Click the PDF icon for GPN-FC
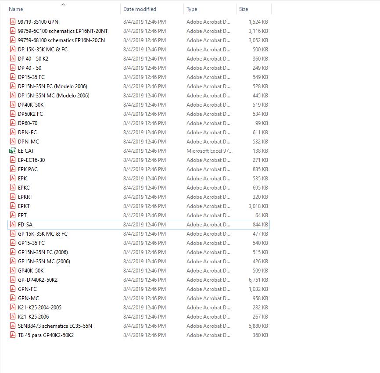The height and width of the screenshot is (373, 380). (x=13, y=289)
